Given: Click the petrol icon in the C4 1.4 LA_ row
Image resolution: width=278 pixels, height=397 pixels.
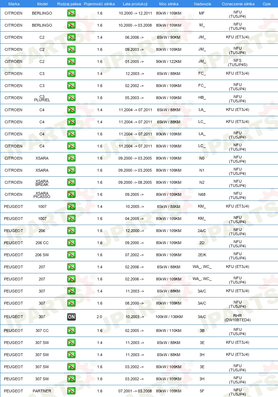Looking at the screenshot, I should point(71,110).
